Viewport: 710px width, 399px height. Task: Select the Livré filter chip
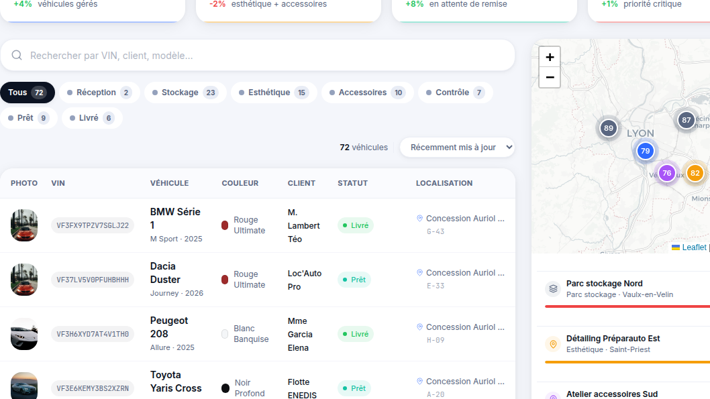[x=92, y=118]
